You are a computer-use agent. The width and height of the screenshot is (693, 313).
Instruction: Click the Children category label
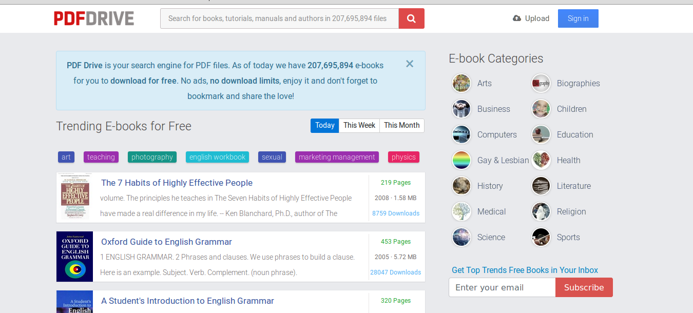pyautogui.click(x=572, y=109)
